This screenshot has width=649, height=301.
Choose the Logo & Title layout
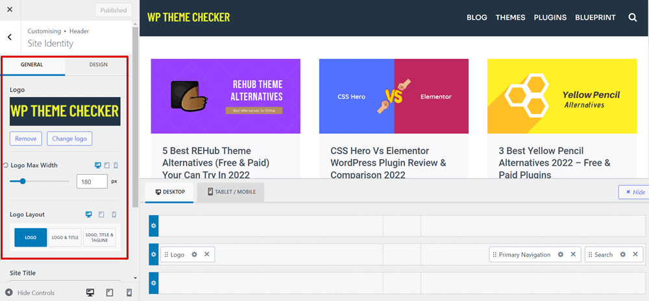[65, 238]
